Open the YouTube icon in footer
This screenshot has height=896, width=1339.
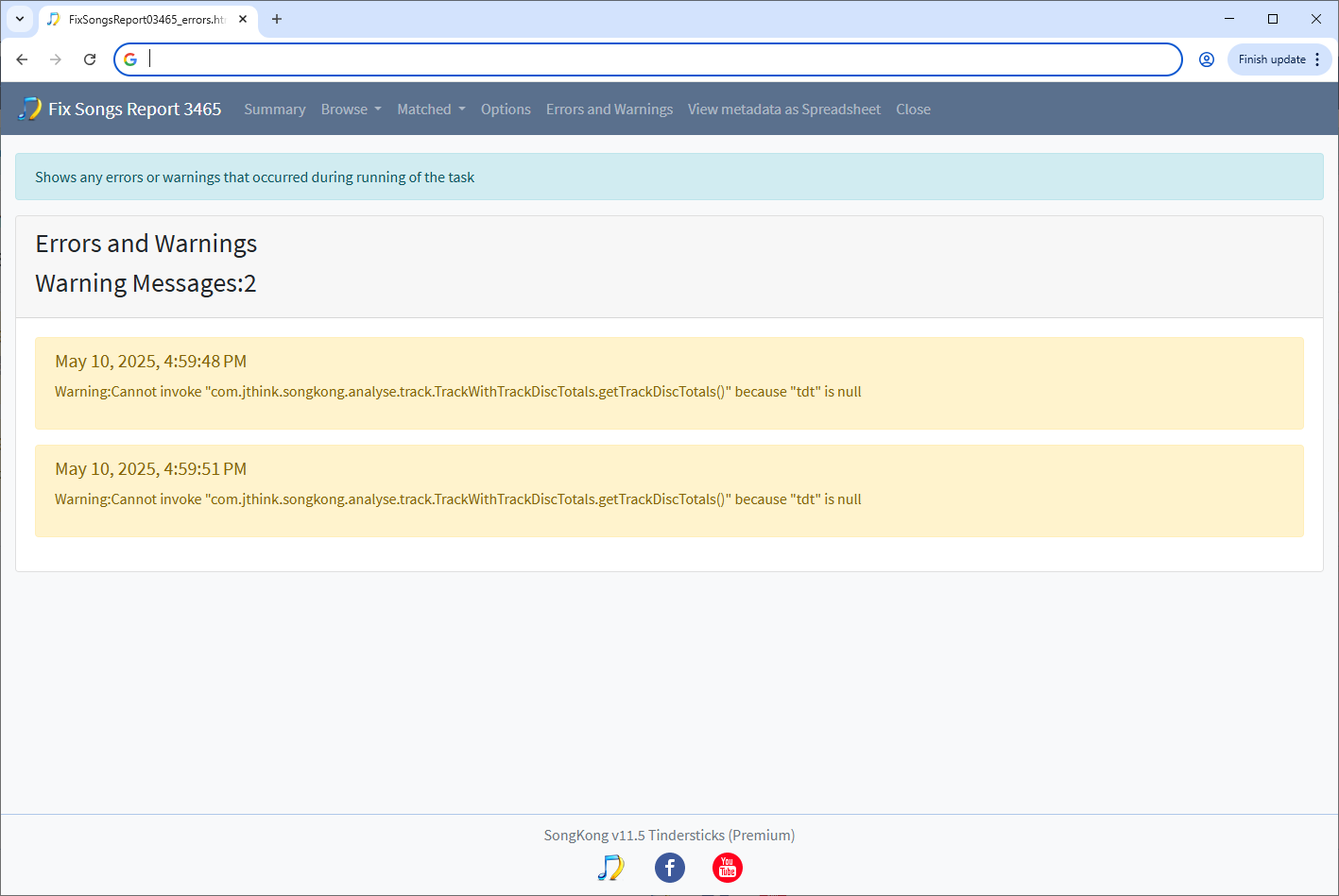click(x=727, y=868)
